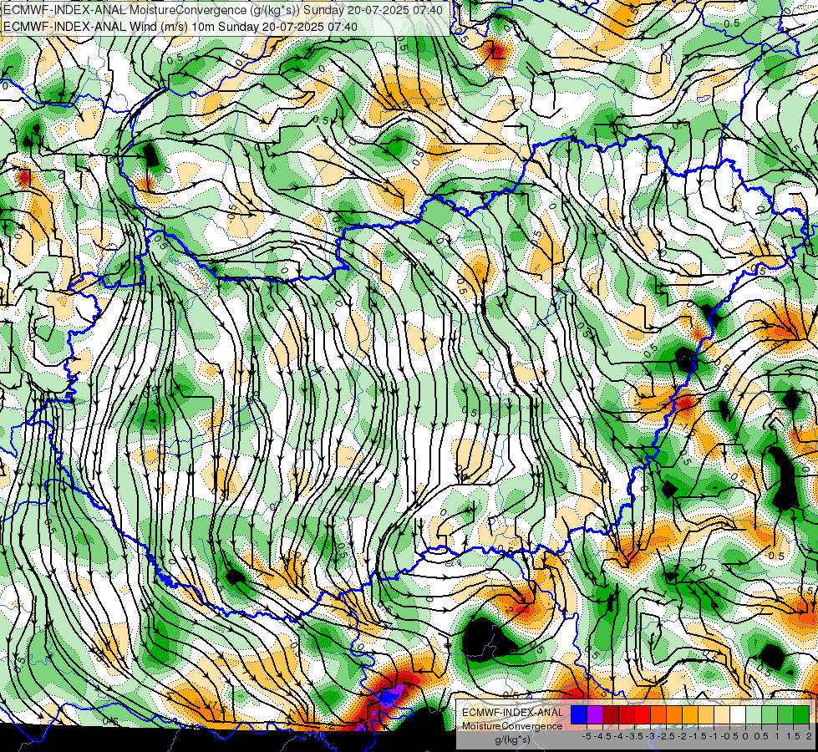Pick the swatch between -3 and -2.5
The image size is (818, 752).
658,715
